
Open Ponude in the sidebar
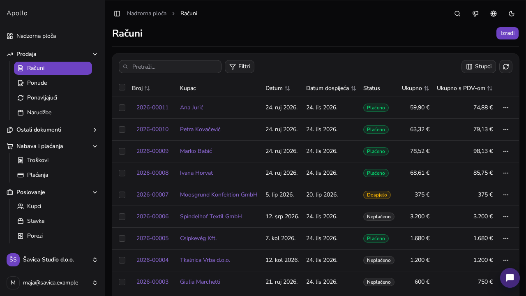[53, 83]
